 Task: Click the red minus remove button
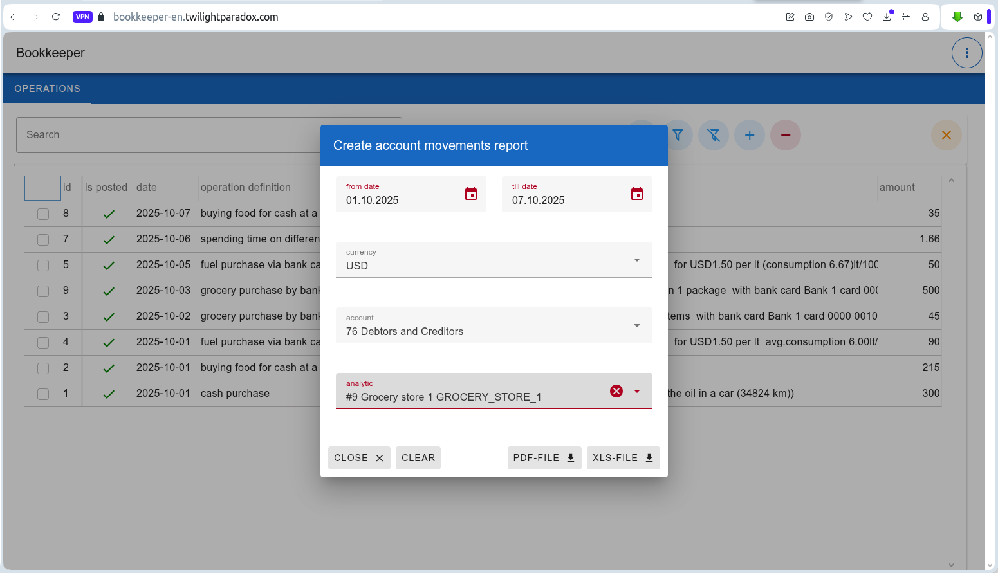(786, 135)
